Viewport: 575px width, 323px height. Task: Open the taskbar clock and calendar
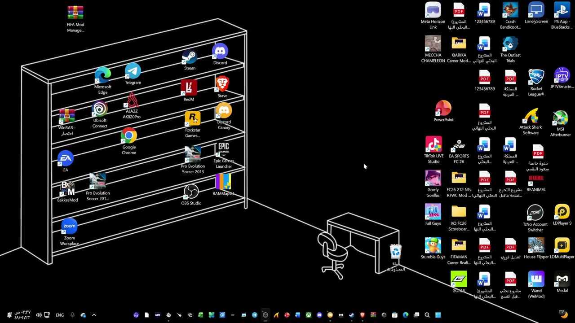pos(22,315)
